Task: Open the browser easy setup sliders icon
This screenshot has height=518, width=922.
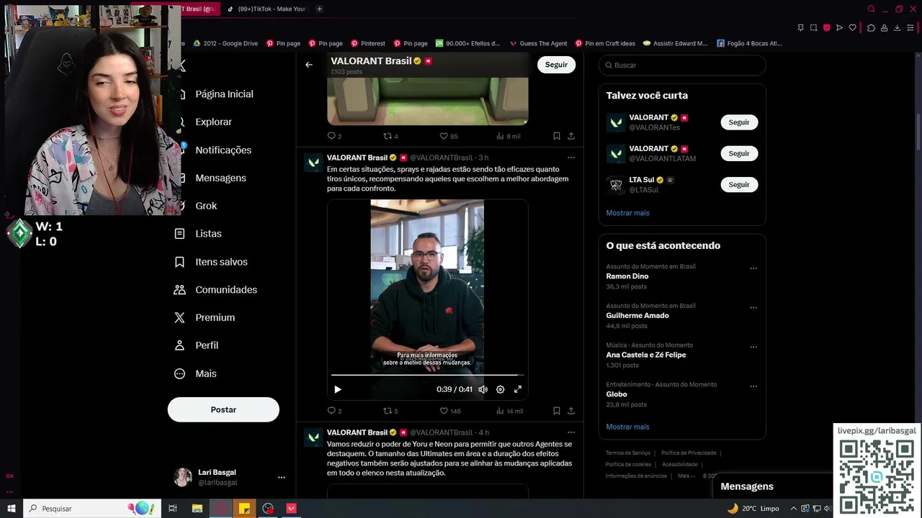Action: pyautogui.click(x=911, y=27)
